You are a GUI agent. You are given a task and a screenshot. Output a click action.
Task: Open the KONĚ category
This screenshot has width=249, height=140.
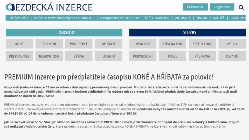[x=19, y=44]
